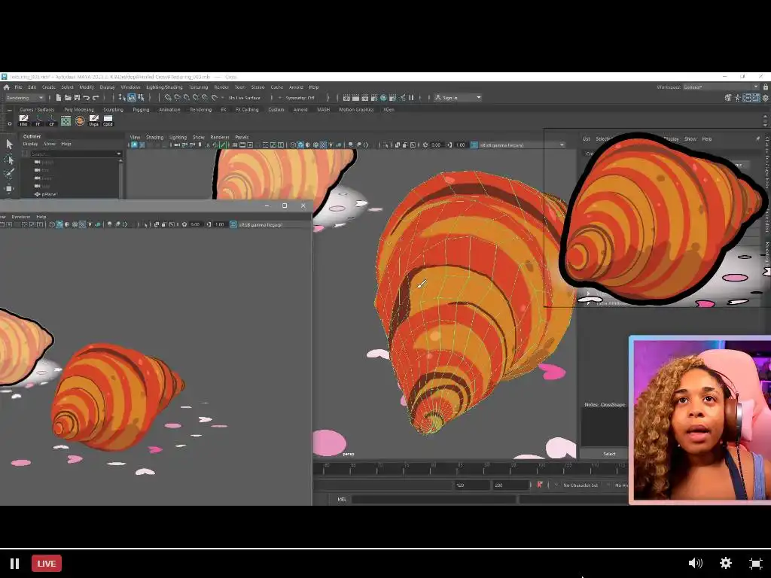Open the Outliner Display menu

[x=30, y=144]
